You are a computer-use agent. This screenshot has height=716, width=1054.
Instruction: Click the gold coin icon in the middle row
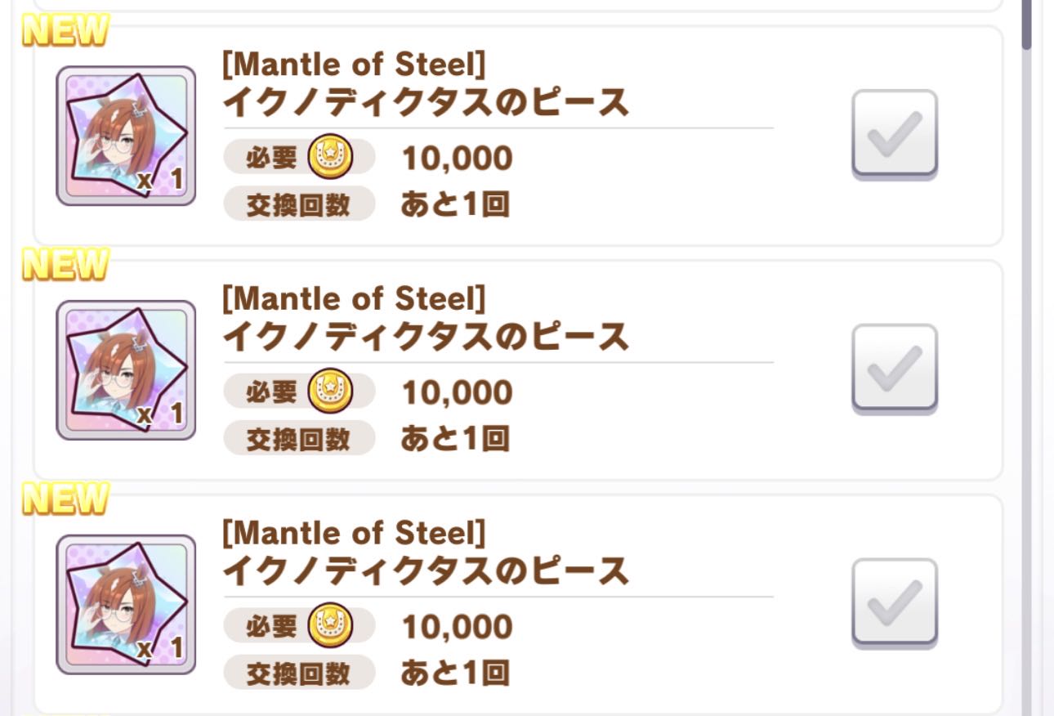click(x=330, y=392)
